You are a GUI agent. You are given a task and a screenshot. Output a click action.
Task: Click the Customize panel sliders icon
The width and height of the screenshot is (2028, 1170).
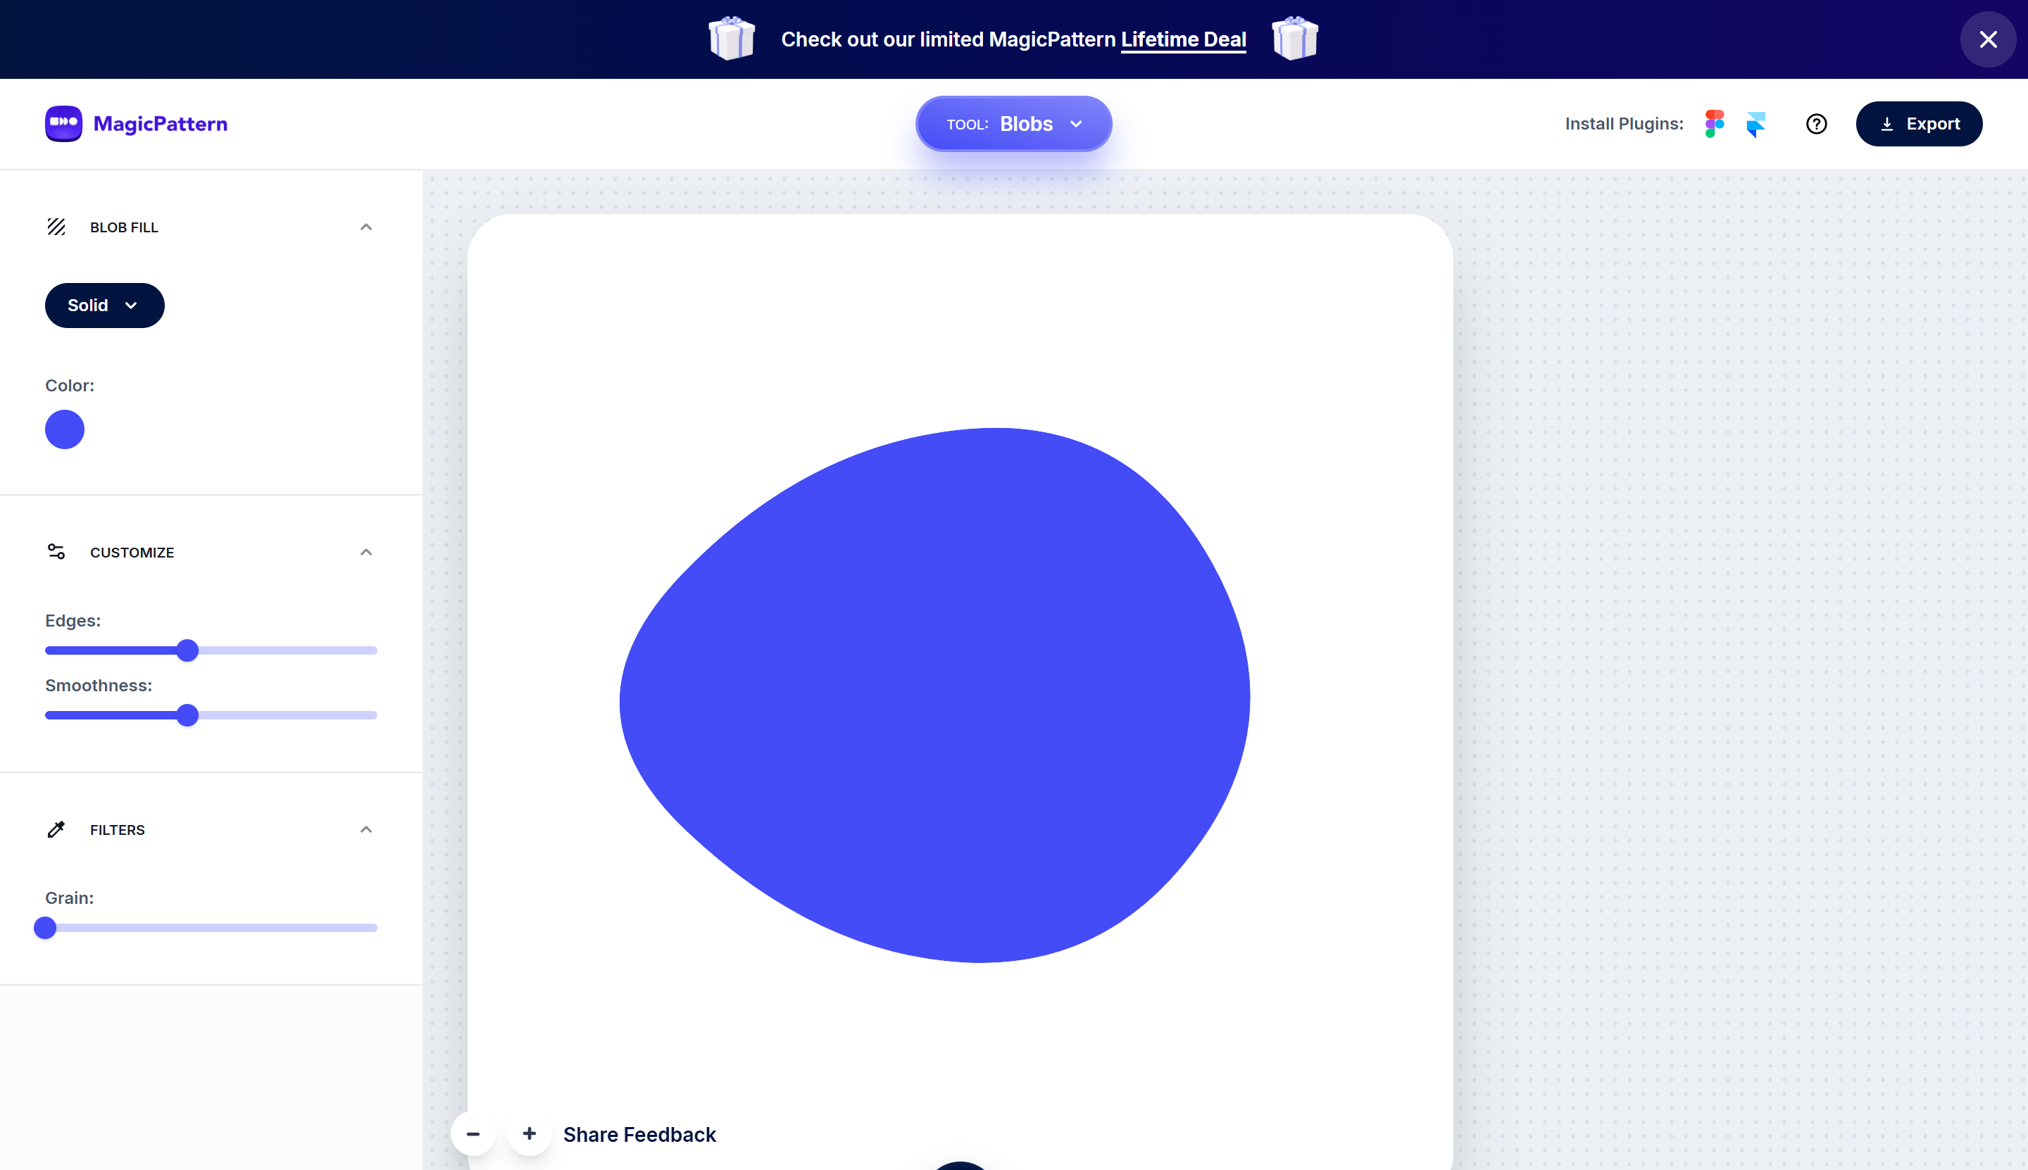click(x=56, y=552)
